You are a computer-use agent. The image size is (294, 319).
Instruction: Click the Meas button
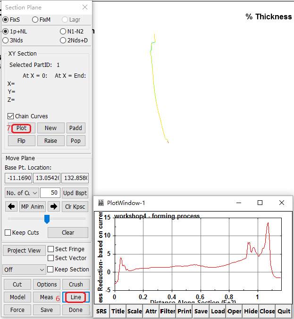tap(47, 297)
